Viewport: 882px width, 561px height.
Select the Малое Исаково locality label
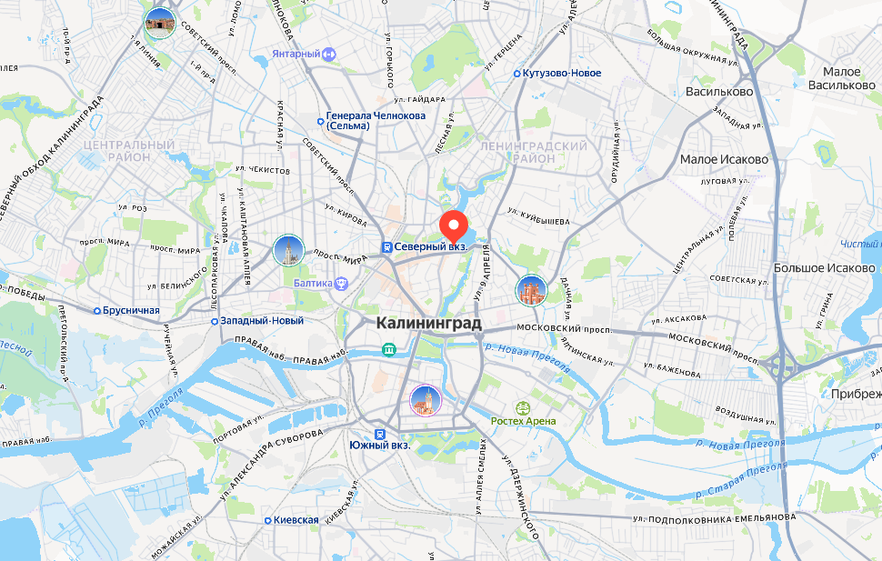(724, 159)
